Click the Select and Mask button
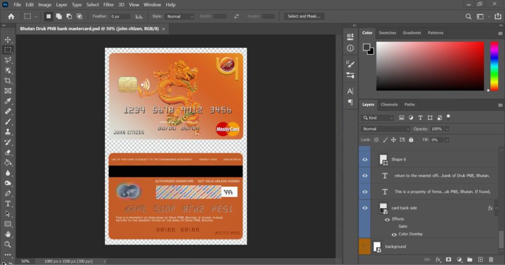Image resolution: width=505 pixels, height=265 pixels. pyautogui.click(x=304, y=16)
